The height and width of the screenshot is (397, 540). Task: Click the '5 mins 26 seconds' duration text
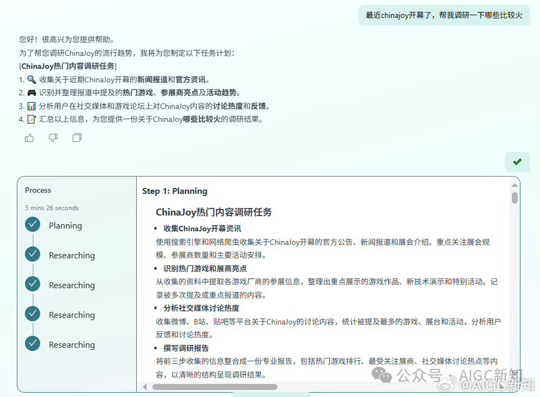[x=52, y=208]
